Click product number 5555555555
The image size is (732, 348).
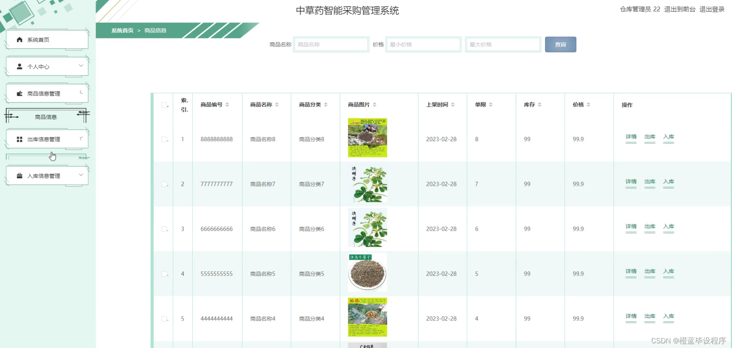(217, 274)
